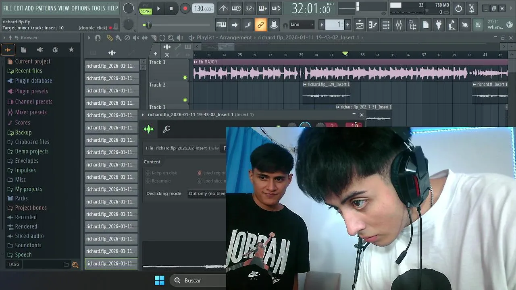Viewport: 516px width, 290px height.
Task: Open the Browser/plugin picker tree icon
Action: pyautogui.click(x=412, y=25)
